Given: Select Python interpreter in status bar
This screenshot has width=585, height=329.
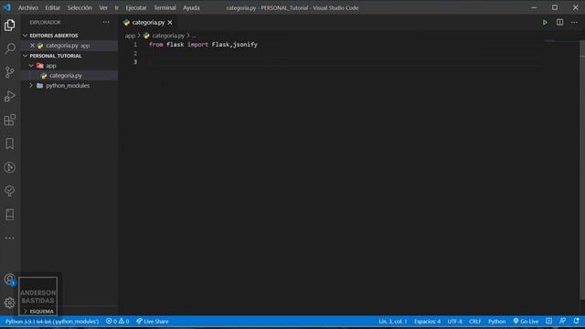Looking at the screenshot, I should tap(52, 321).
